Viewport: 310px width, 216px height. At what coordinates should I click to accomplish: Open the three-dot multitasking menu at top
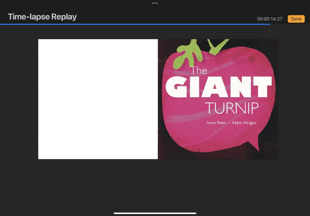coord(155,3)
